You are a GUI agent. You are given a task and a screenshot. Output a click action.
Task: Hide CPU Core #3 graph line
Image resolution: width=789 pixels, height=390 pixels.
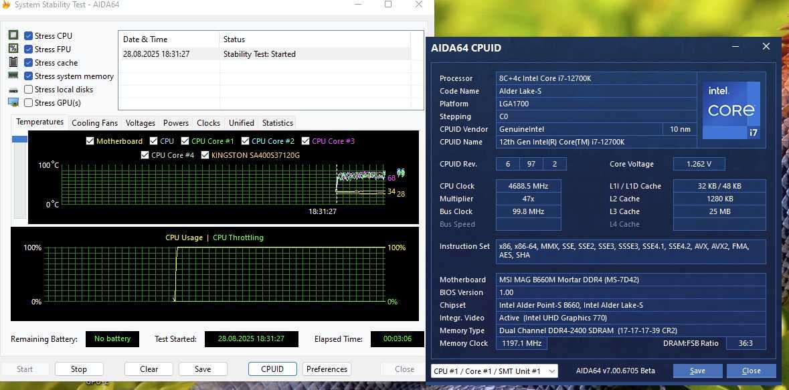305,141
